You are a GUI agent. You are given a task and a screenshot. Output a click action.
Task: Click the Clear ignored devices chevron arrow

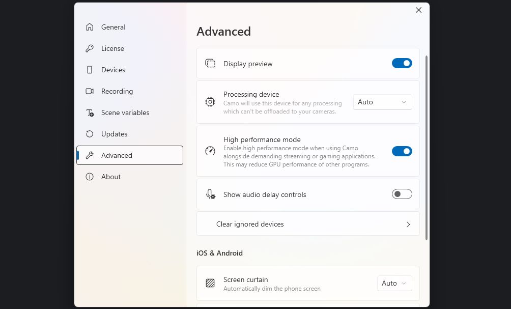[x=408, y=224]
